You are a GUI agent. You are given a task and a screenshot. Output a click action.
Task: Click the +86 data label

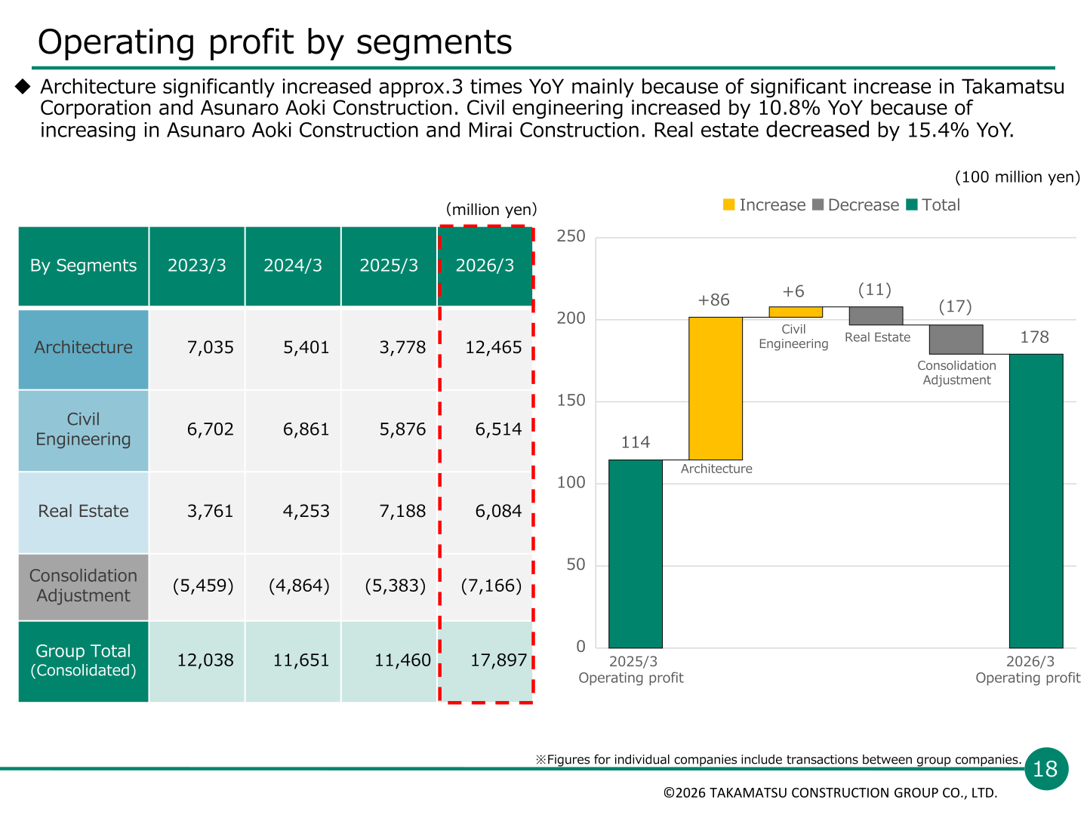point(714,300)
